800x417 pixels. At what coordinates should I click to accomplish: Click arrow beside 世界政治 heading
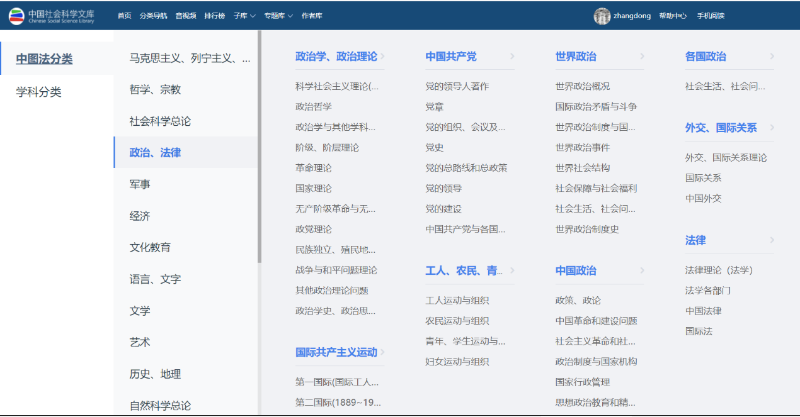pos(642,57)
